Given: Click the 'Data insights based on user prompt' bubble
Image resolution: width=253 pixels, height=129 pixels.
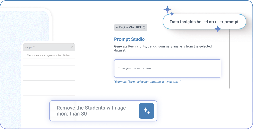Looking at the screenshot, I should point(204,22).
